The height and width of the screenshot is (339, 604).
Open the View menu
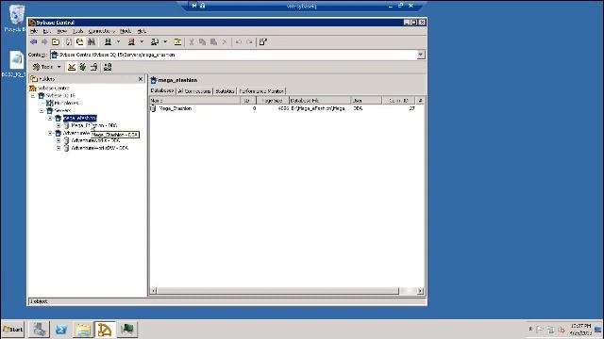[x=61, y=31]
